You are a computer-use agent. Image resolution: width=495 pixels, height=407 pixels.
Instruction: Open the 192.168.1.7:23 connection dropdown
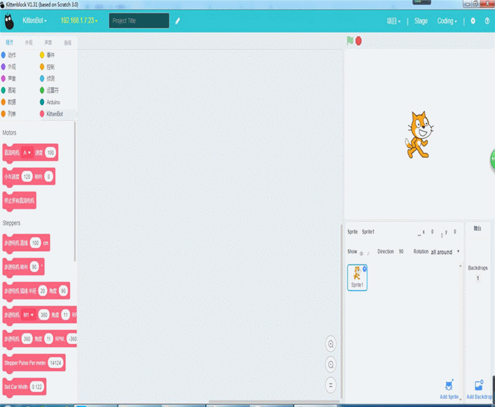(79, 21)
